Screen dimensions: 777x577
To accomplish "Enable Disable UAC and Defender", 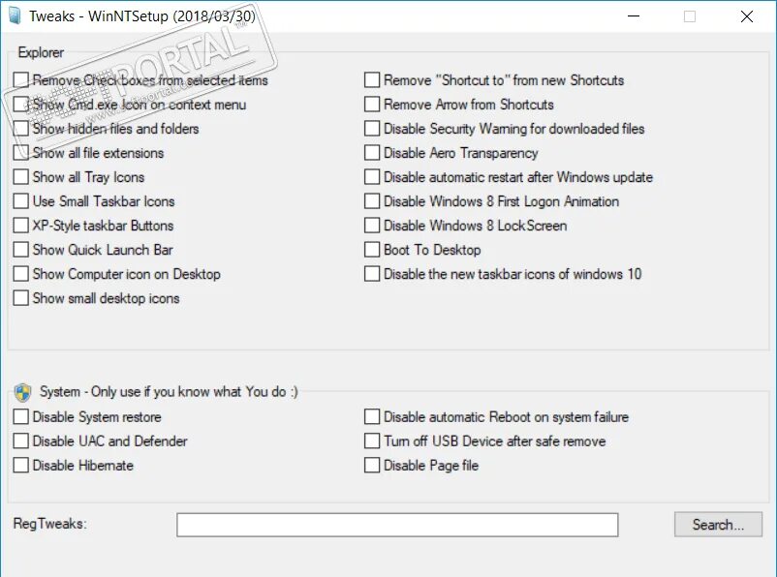I will 20,440.
